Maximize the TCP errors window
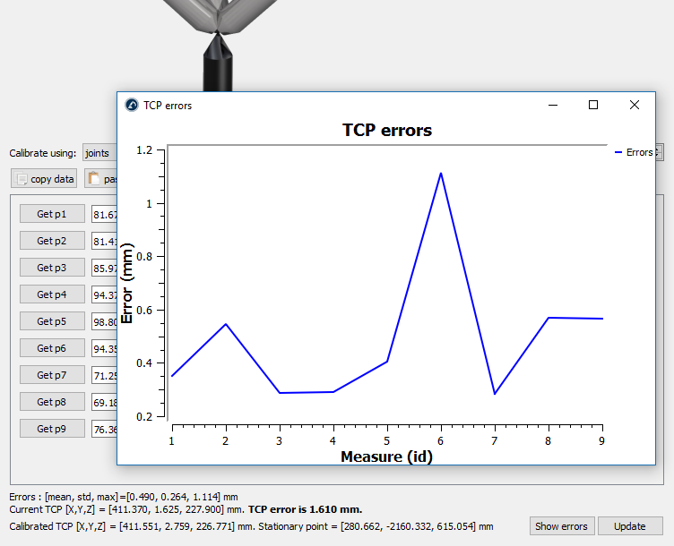This screenshot has height=546, width=674. (x=592, y=106)
